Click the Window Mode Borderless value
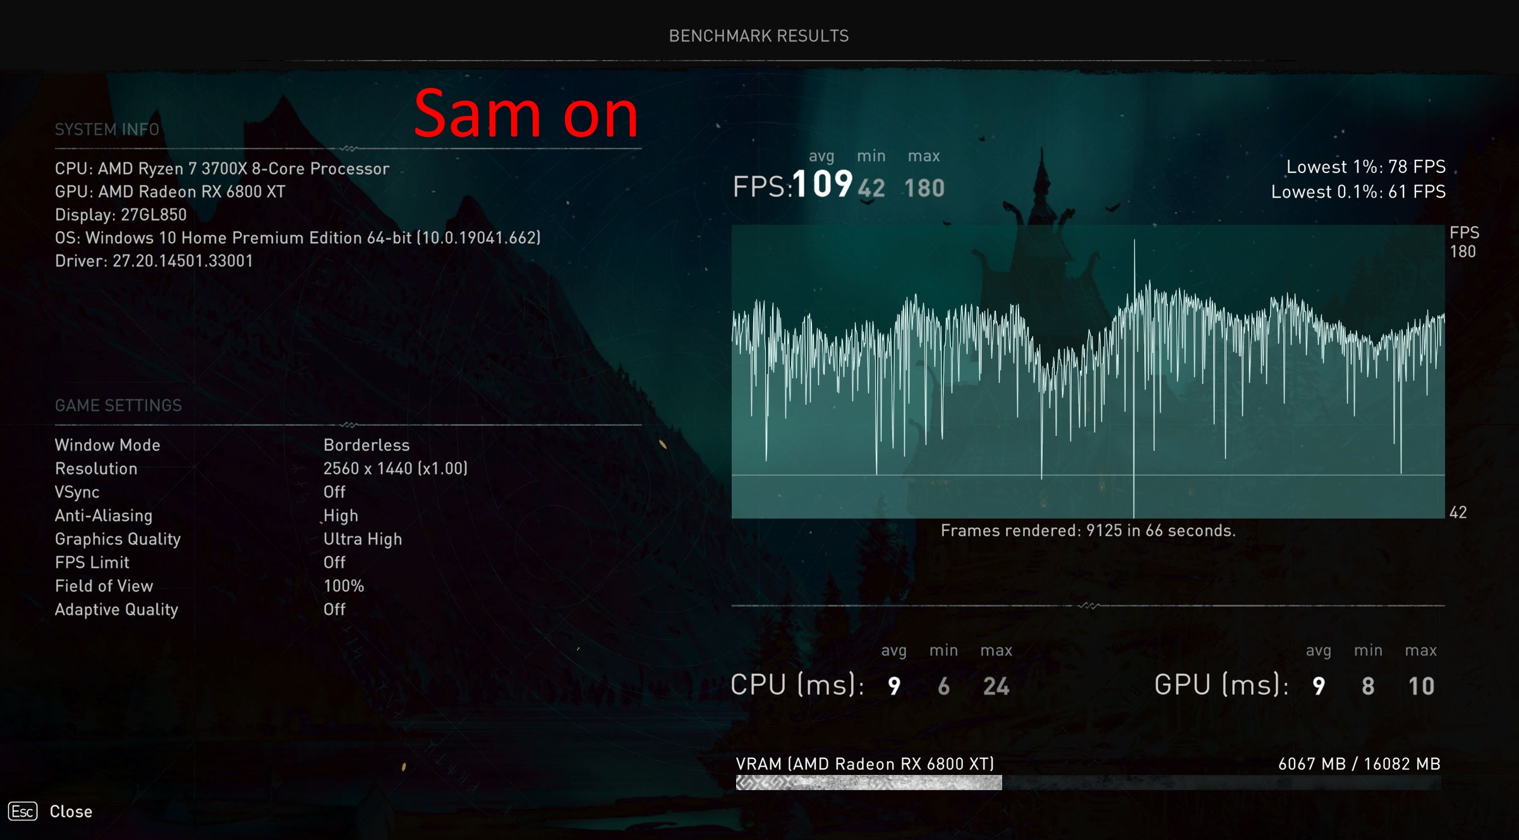 tap(366, 445)
